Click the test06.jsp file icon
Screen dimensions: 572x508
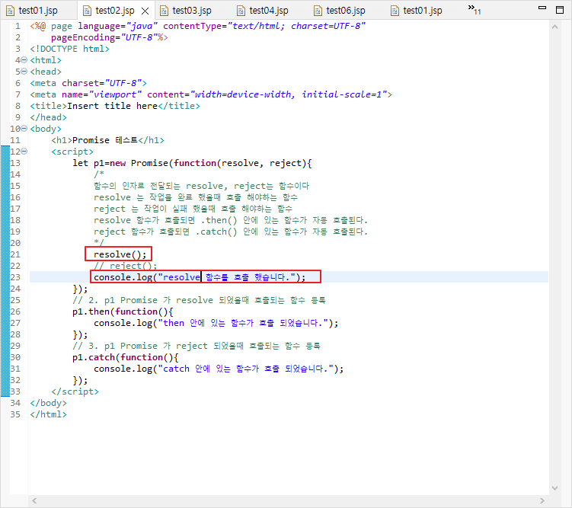[x=318, y=11]
